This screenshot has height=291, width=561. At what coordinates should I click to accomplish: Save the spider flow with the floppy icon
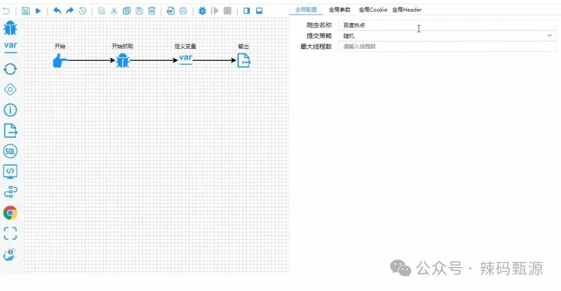(25, 11)
